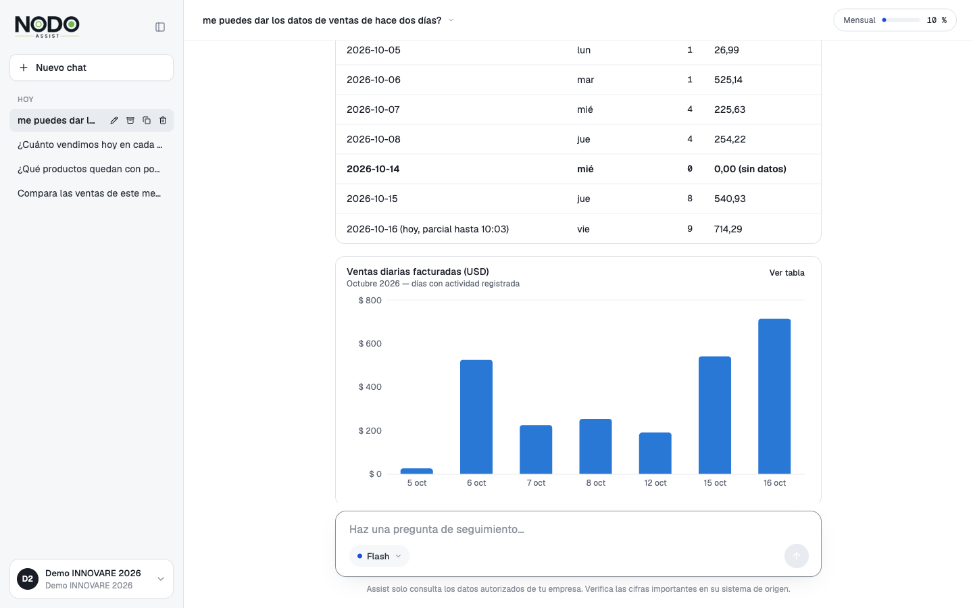Click the 16 oct bar in chart
Viewport: 973px width, 608px height.
[x=774, y=396]
